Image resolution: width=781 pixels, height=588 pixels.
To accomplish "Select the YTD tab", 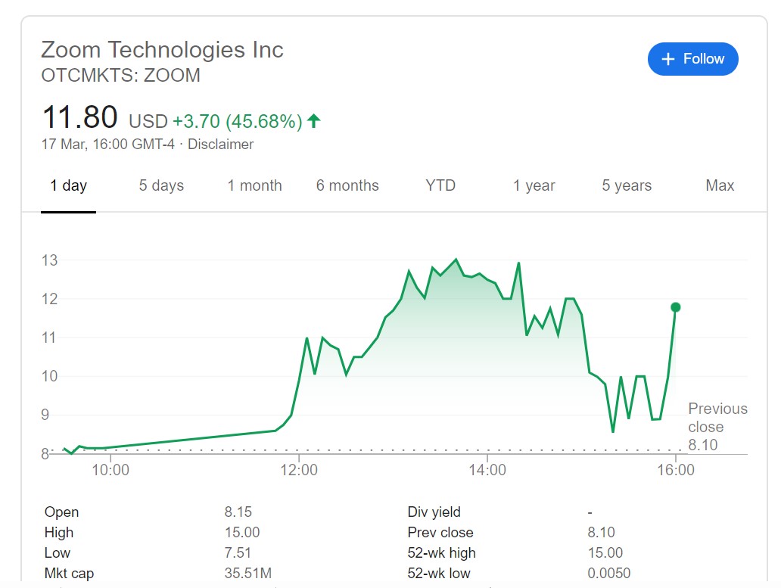I will pyautogui.click(x=440, y=185).
